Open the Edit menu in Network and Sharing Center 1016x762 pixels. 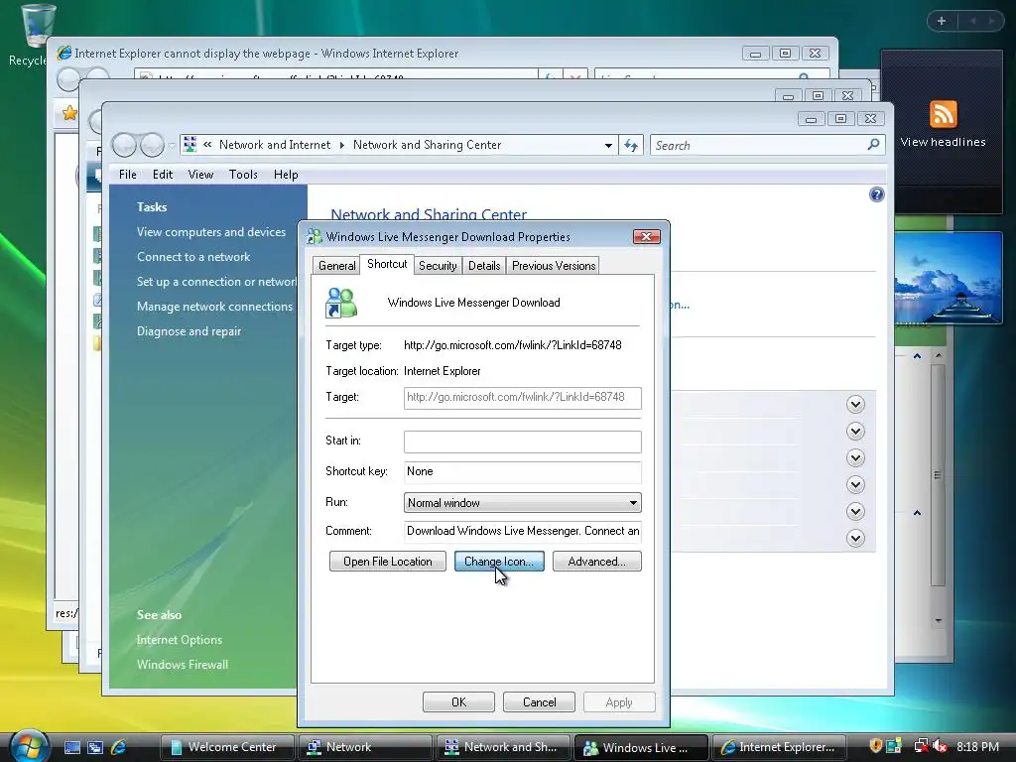163,175
